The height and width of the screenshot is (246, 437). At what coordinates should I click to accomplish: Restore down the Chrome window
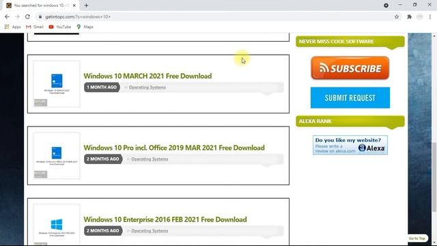[414, 5]
